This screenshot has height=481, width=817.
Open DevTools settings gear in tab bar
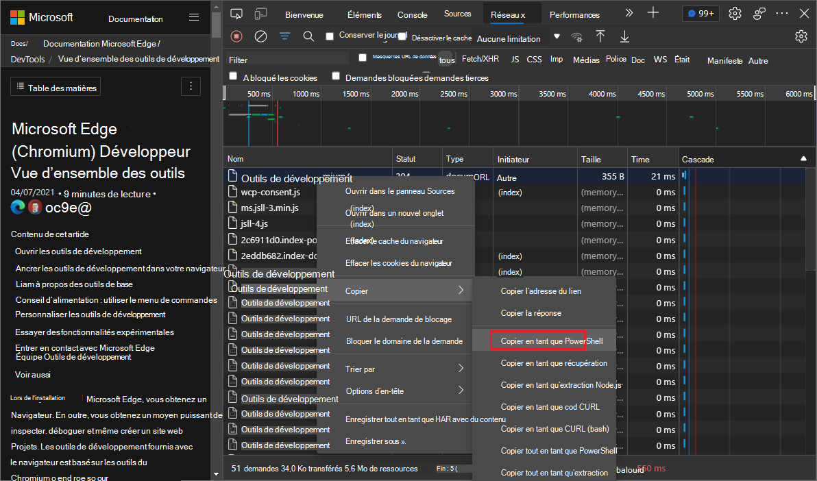(735, 14)
